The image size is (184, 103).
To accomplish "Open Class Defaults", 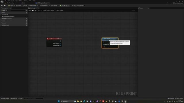I will (x=53, y=5).
